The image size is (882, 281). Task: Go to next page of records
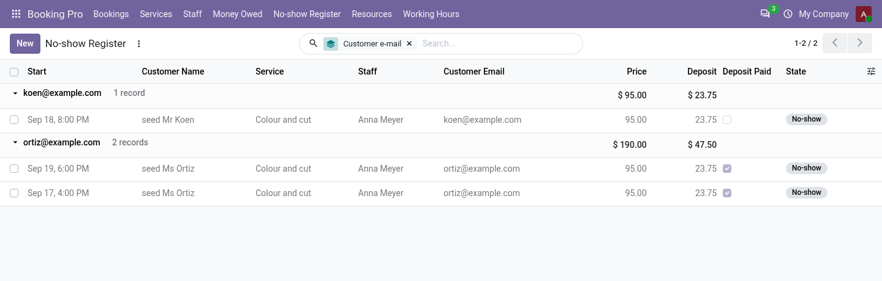tap(860, 43)
